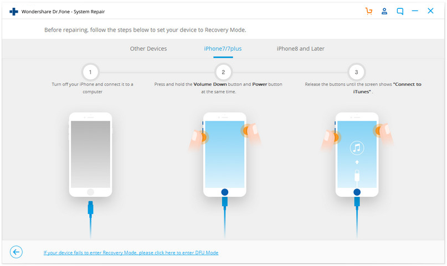Click the step 1 circle

90,72
